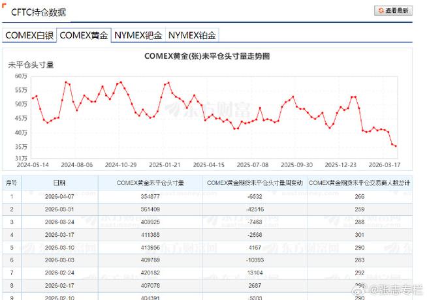
Task: Select the COMEX黄金 tab
Action: pyautogui.click(x=84, y=35)
